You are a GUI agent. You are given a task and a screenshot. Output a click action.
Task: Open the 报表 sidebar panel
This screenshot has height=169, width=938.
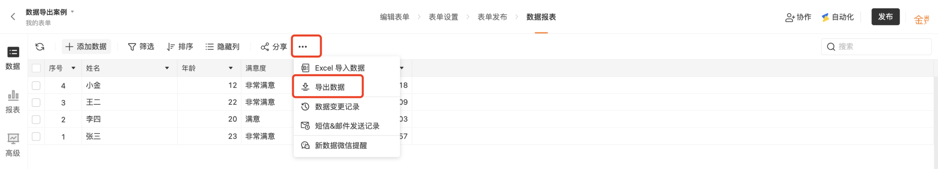[13, 102]
